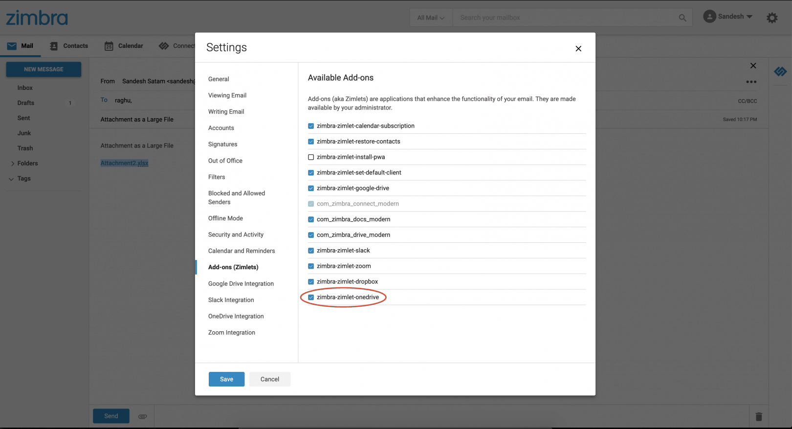
Task: Open Slack Integration settings
Action: pyautogui.click(x=231, y=300)
